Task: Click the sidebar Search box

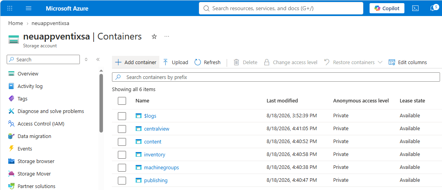Action: click(43, 59)
